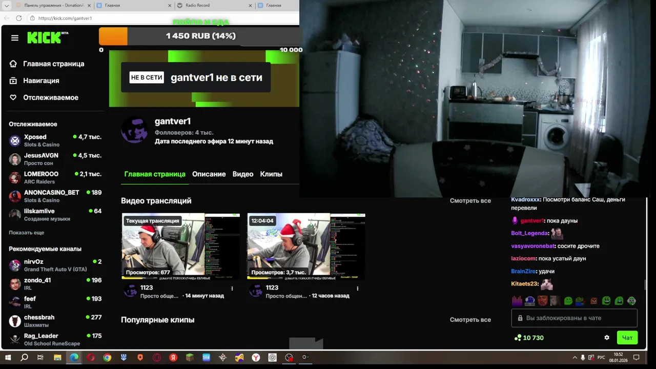Click the microphone tray icon

click(583, 358)
